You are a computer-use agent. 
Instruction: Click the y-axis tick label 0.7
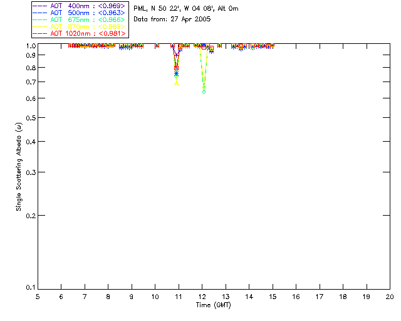(x=31, y=82)
